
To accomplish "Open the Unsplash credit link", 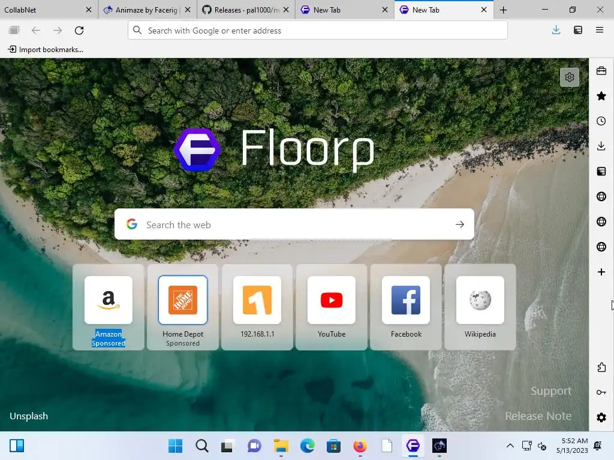I will point(29,416).
